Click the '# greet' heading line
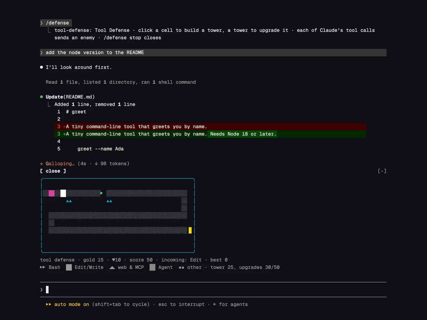Screen dimensions: 427x320 (x=76, y=112)
